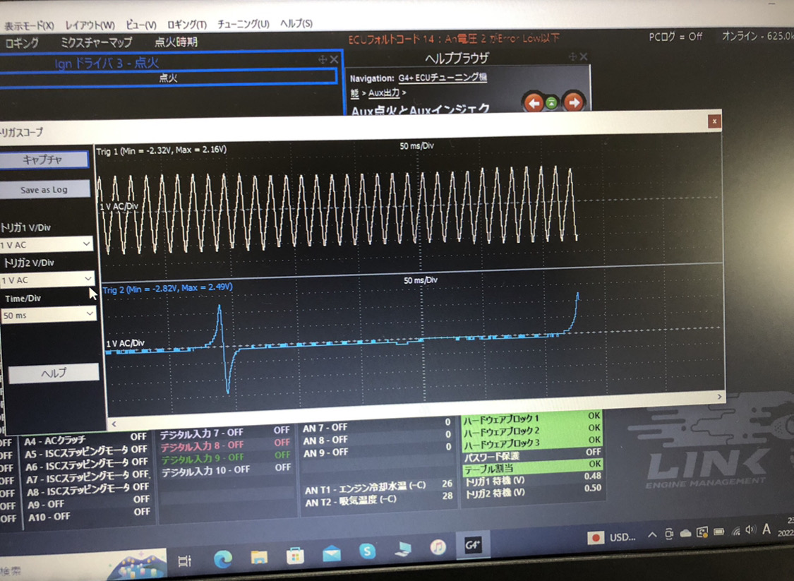
Task: Switch to the ミクスチャーマップ tab
Action: [x=96, y=42]
